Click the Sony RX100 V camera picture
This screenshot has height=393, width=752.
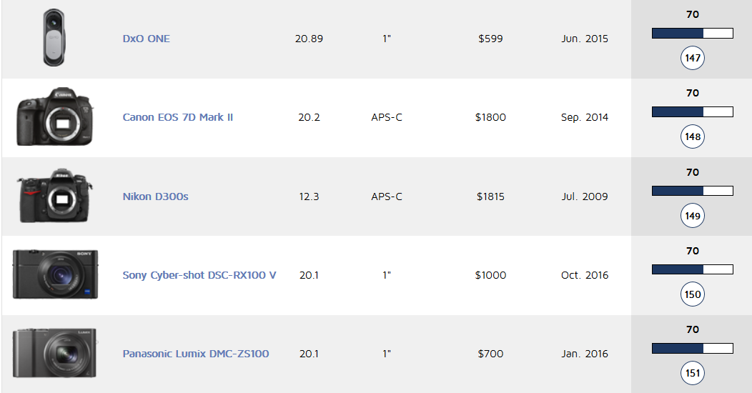(55, 275)
